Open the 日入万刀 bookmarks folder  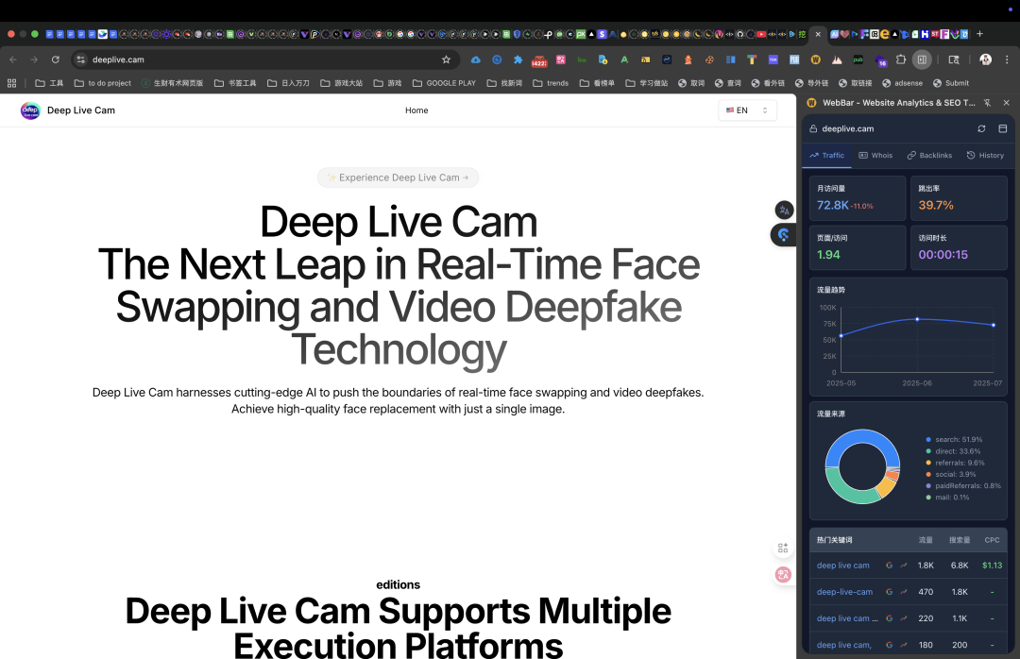tap(288, 83)
